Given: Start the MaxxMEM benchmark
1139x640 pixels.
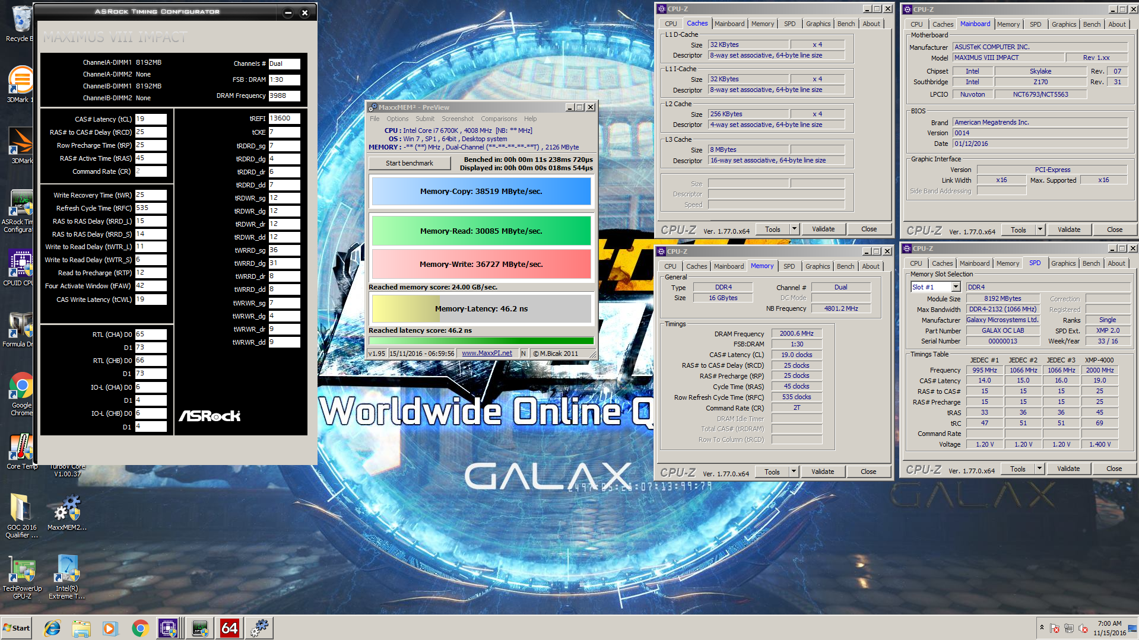Looking at the screenshot, I should click(410, 163).
